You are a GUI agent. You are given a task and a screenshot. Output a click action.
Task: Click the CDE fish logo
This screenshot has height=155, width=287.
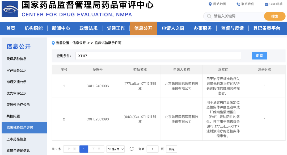[10, 9]
